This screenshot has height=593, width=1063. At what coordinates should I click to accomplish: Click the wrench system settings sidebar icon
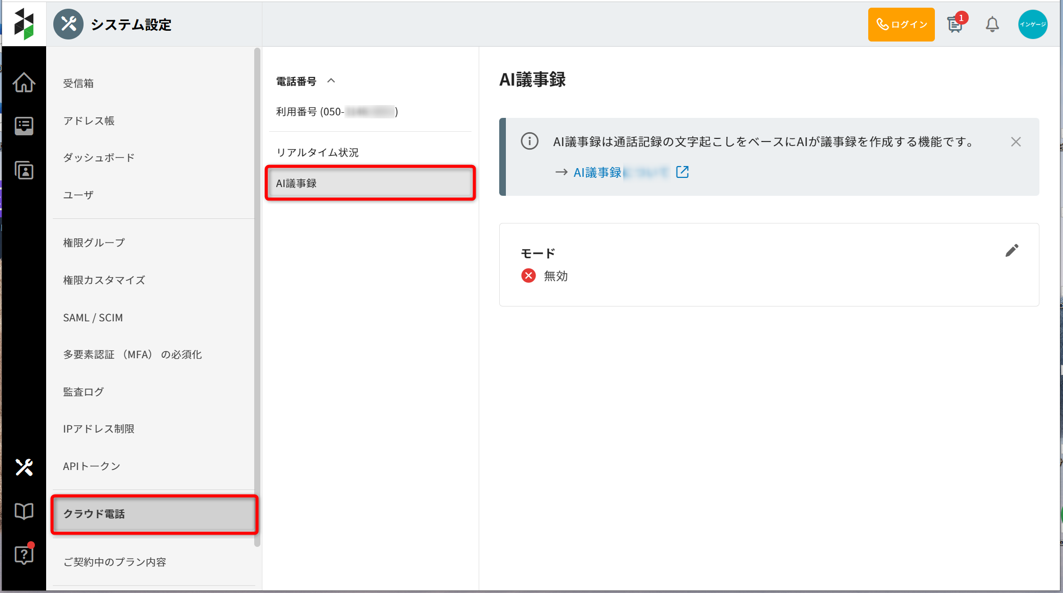click(x=24, y=467)
